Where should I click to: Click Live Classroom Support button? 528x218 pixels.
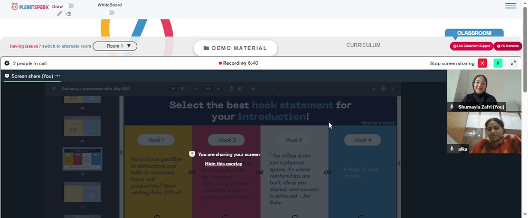click(x=472, y=46)
